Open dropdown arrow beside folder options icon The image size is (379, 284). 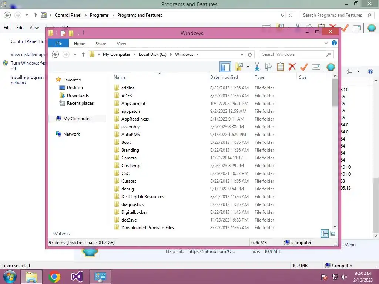pos(248,67)
